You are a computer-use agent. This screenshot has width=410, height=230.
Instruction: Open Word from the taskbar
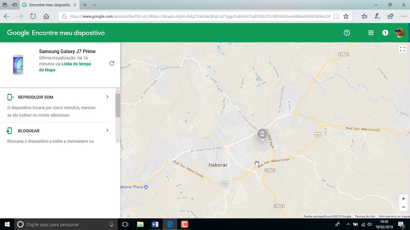click(155, 224)
